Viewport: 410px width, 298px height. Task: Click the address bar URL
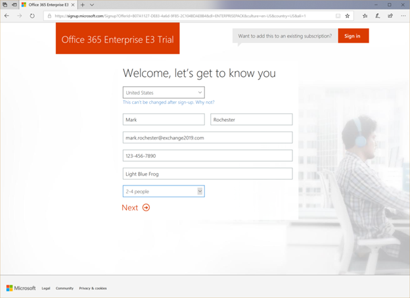click(180, 16)
